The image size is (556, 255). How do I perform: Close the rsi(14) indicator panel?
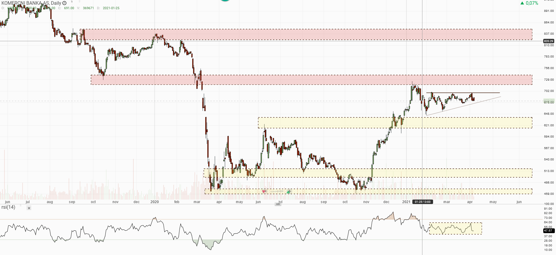[29, 208]
